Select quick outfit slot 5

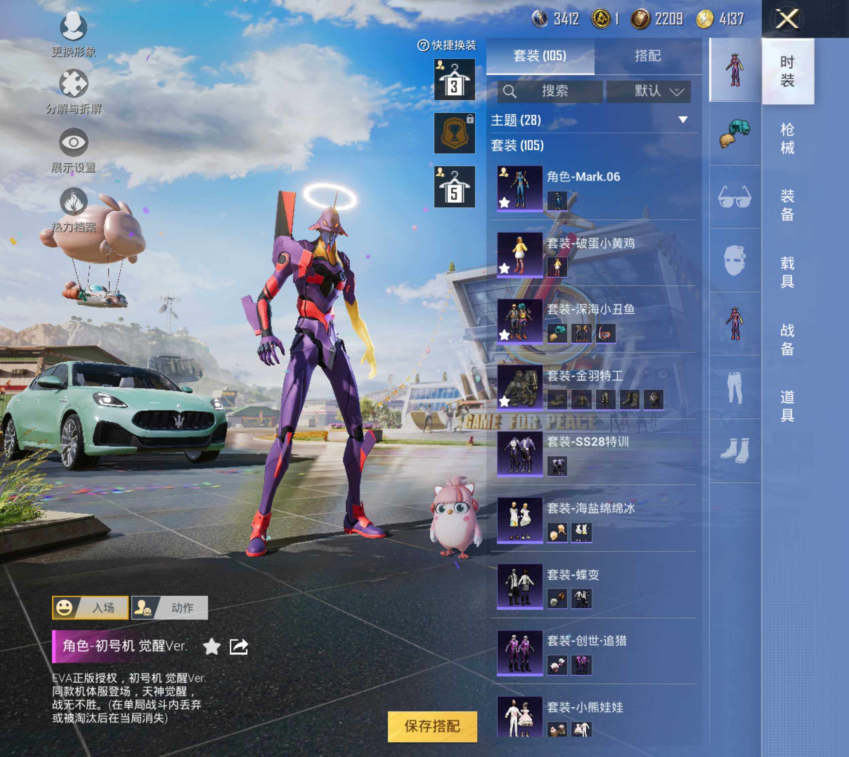[454, 187]
